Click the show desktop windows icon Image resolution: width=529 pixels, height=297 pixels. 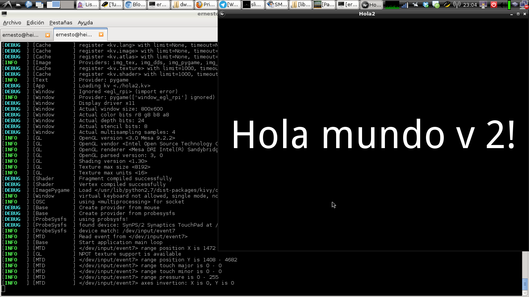tap(39, 5)
